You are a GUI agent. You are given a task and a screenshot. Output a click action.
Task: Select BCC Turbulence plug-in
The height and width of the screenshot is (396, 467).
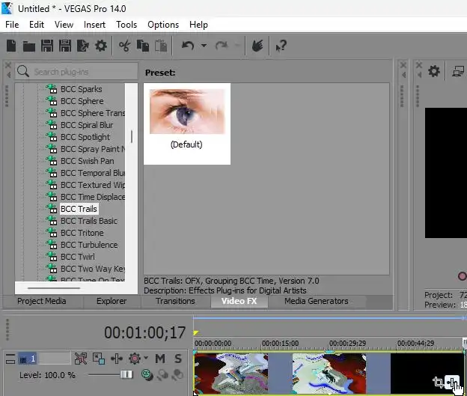89,245
